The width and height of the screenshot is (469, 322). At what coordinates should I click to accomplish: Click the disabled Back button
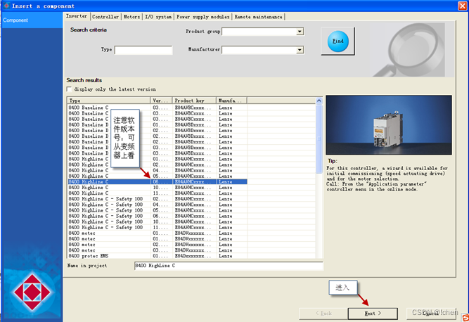pyautogui.click(x=323, y=314)
